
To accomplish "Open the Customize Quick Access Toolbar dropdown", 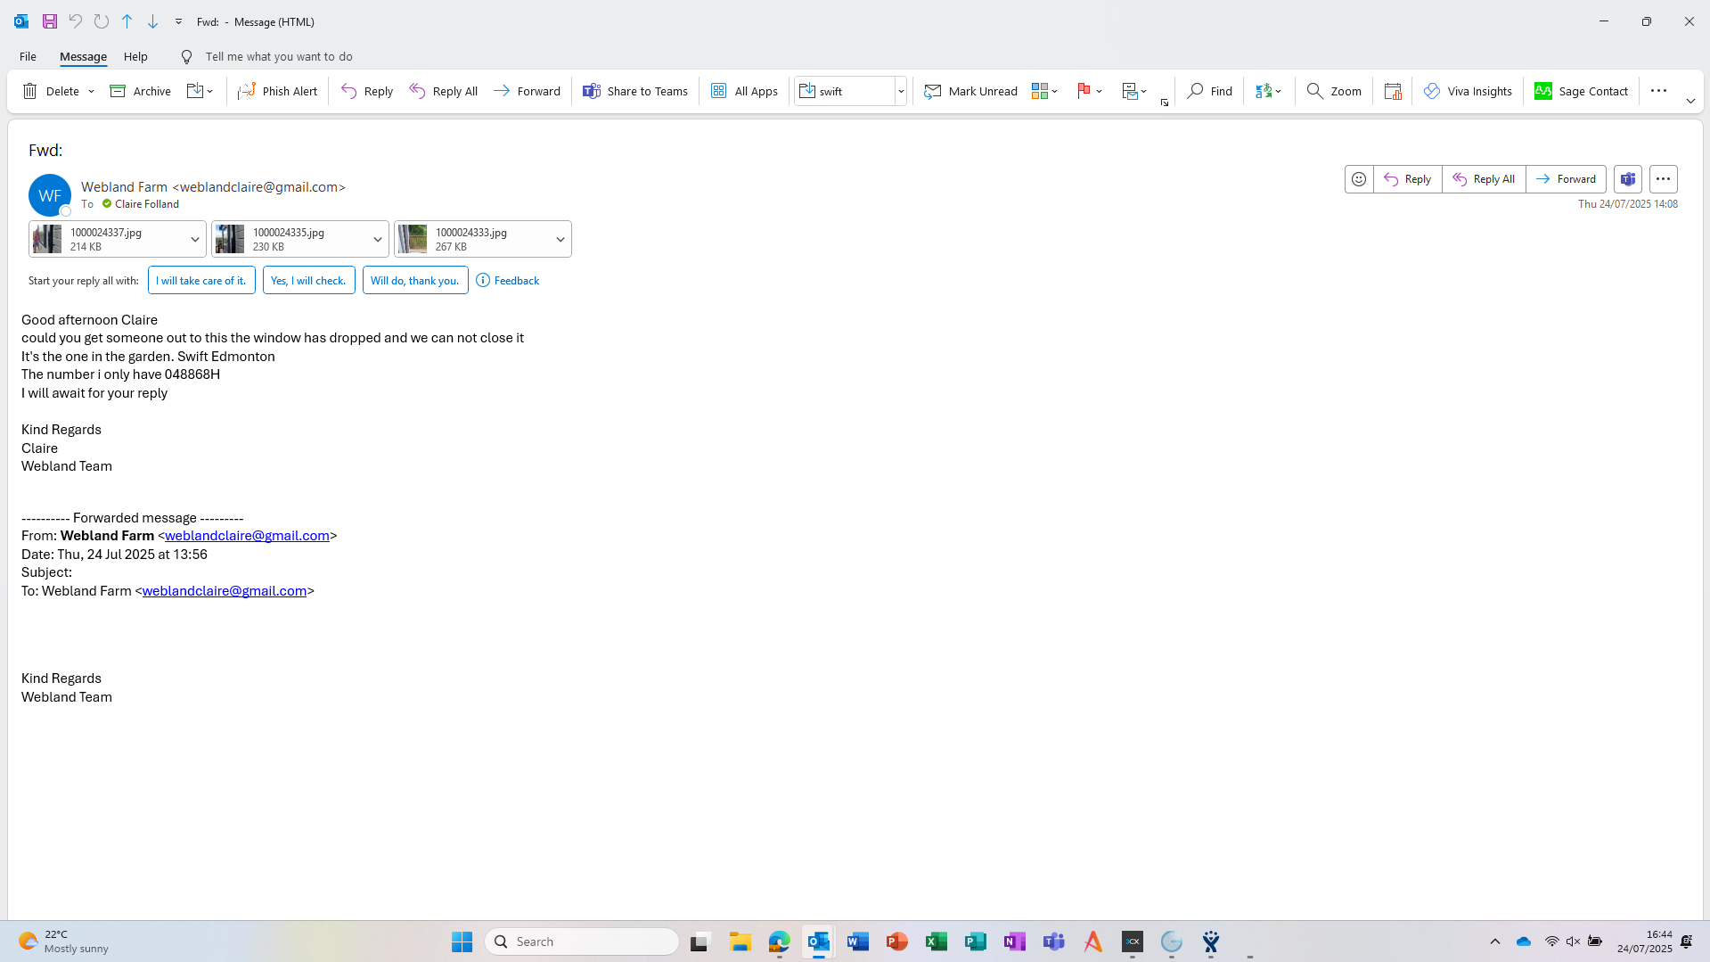I will tap(178, 21).
